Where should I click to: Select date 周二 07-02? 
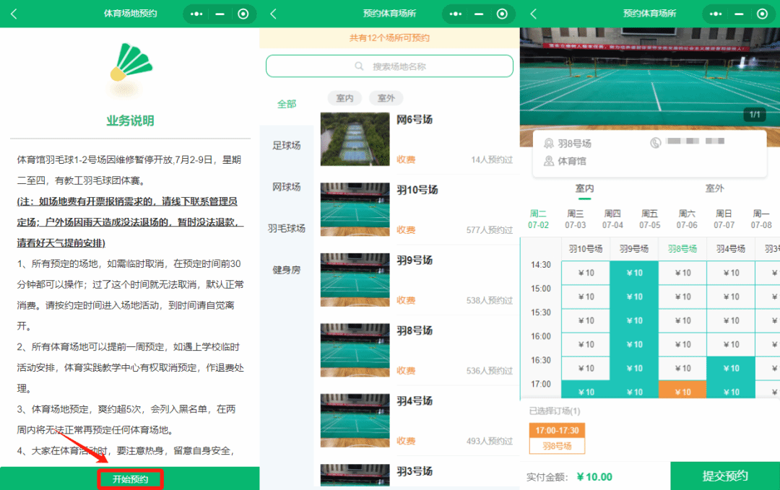coord(538,219)
